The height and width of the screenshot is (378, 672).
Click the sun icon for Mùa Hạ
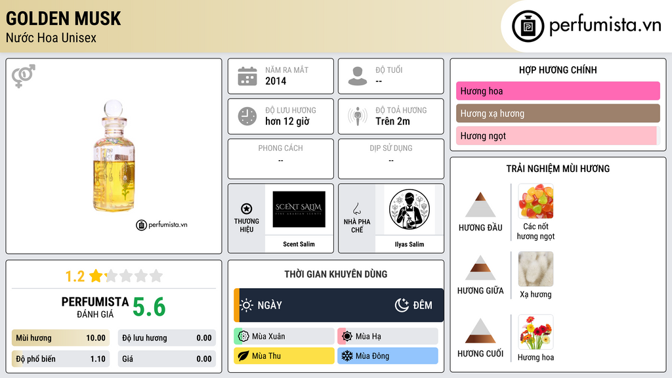(347, 337)
